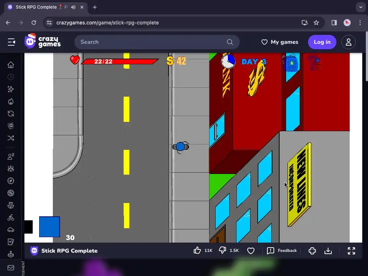Screen dimensions: 368x276
Task: Click the install app icon in address bar
Action: [305, 23]
